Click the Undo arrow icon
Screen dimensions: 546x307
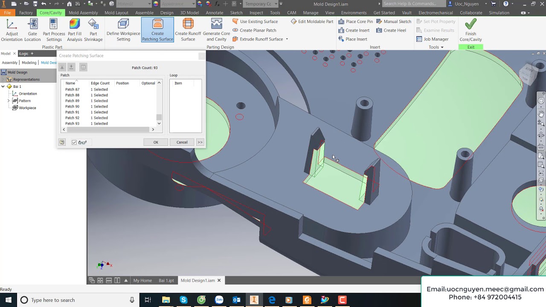pyautogui.click(x=44, y=4)
